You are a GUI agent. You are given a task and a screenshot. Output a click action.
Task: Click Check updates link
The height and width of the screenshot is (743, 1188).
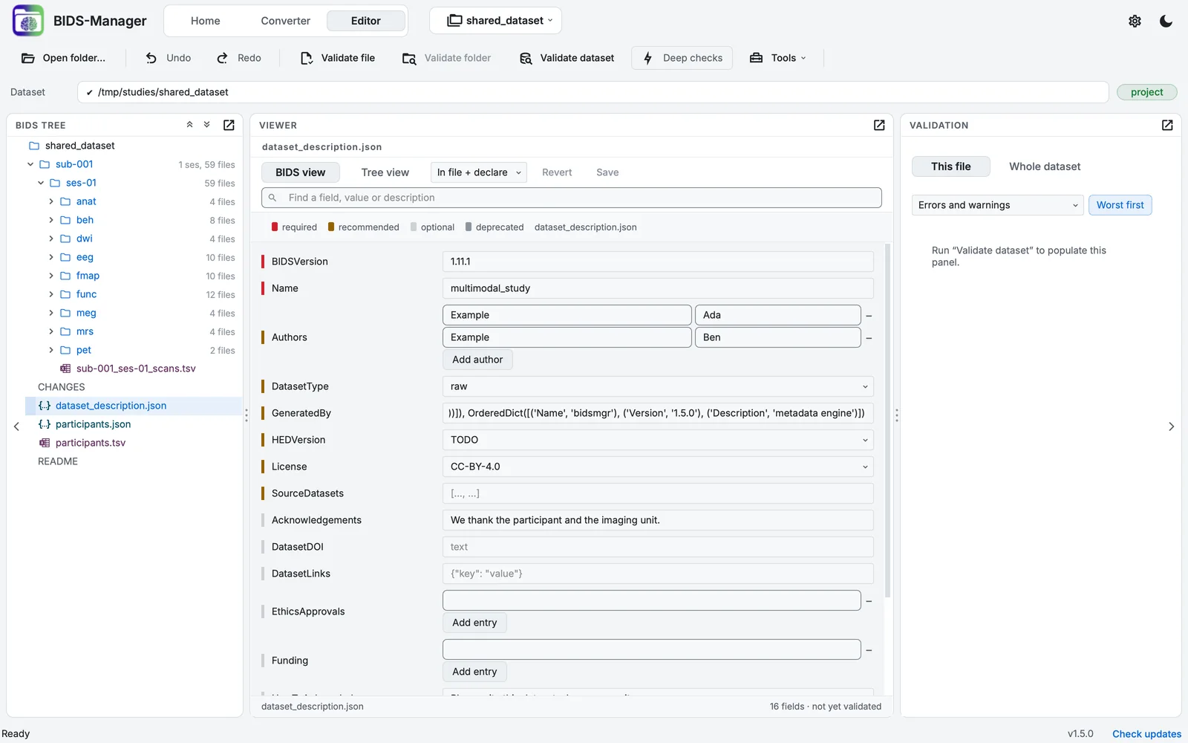[1146, 734]
